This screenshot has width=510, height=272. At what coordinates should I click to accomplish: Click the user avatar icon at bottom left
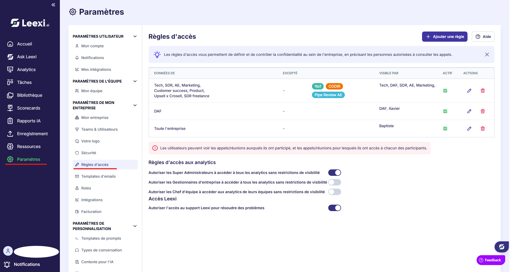pyautogui.click(x=8, y=251)
